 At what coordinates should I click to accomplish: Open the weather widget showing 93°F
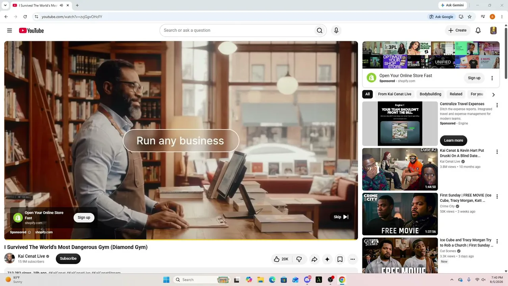(13, 280)
